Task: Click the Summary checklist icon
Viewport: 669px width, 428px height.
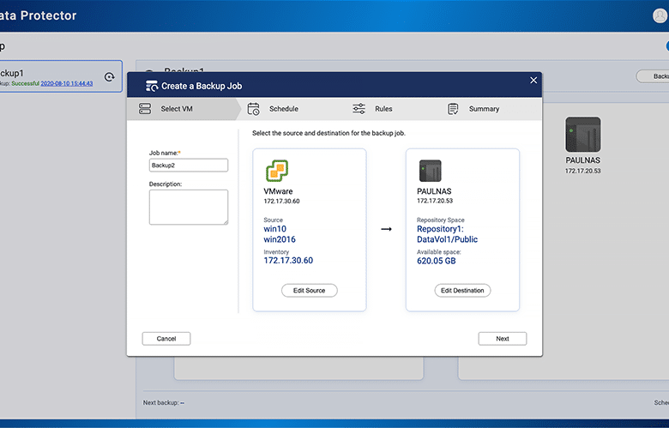Action: [x=453, y=109]
